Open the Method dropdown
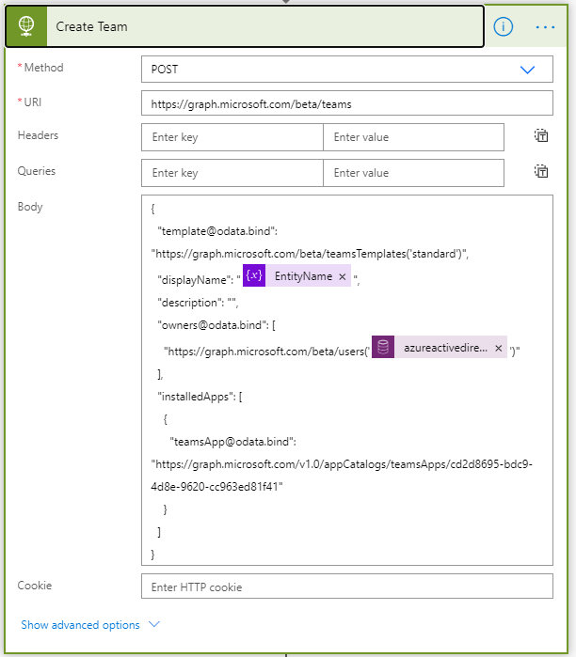 click(527, 70)
